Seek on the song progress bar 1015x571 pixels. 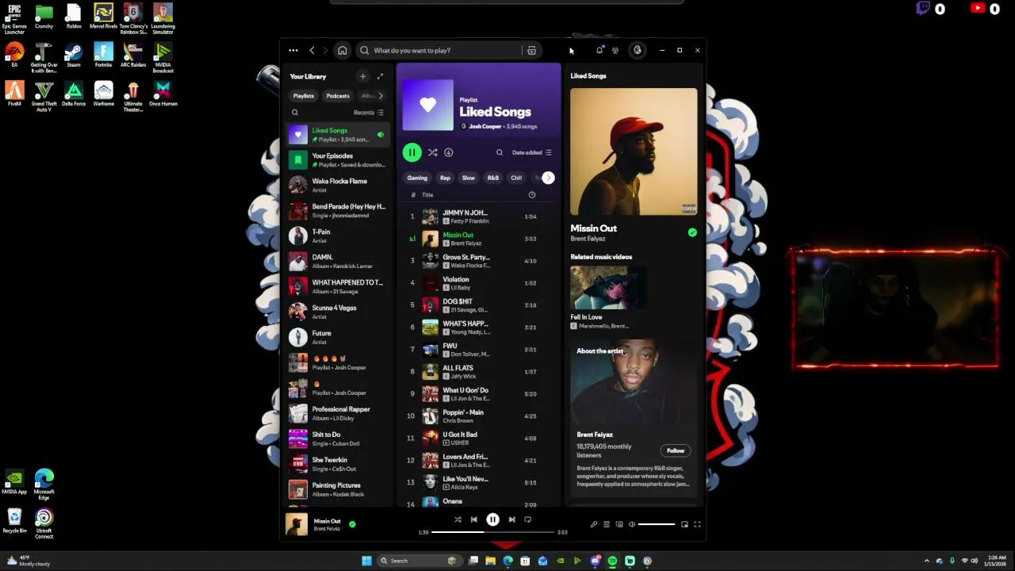(493, 532)
